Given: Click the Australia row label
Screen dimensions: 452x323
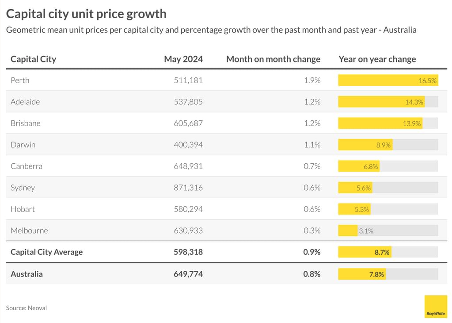Looking at the screenshot, I should coord(27,274).
